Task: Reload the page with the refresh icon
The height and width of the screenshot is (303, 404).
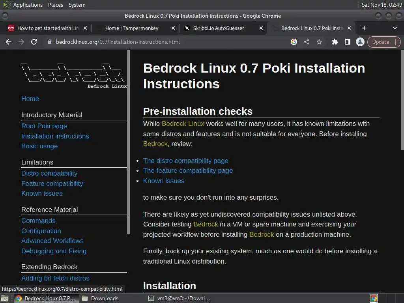Action: point(34,42)
